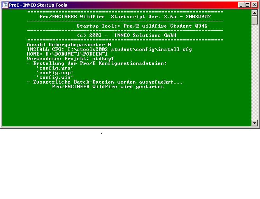The height and width of the screenshot is (199, 260).
Task: Click the 'INSTALL_CFG: I:\stools2002_student' path line
Action: pyautogui.click(x=109, y=49)
